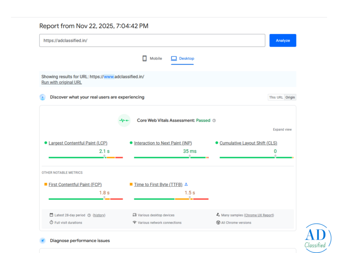The width and height of the screenshot is (339, 253).
Task: Click the Chrome icon beside All Chrome versions
Action: pyautogui.click(x=218, y=222)
